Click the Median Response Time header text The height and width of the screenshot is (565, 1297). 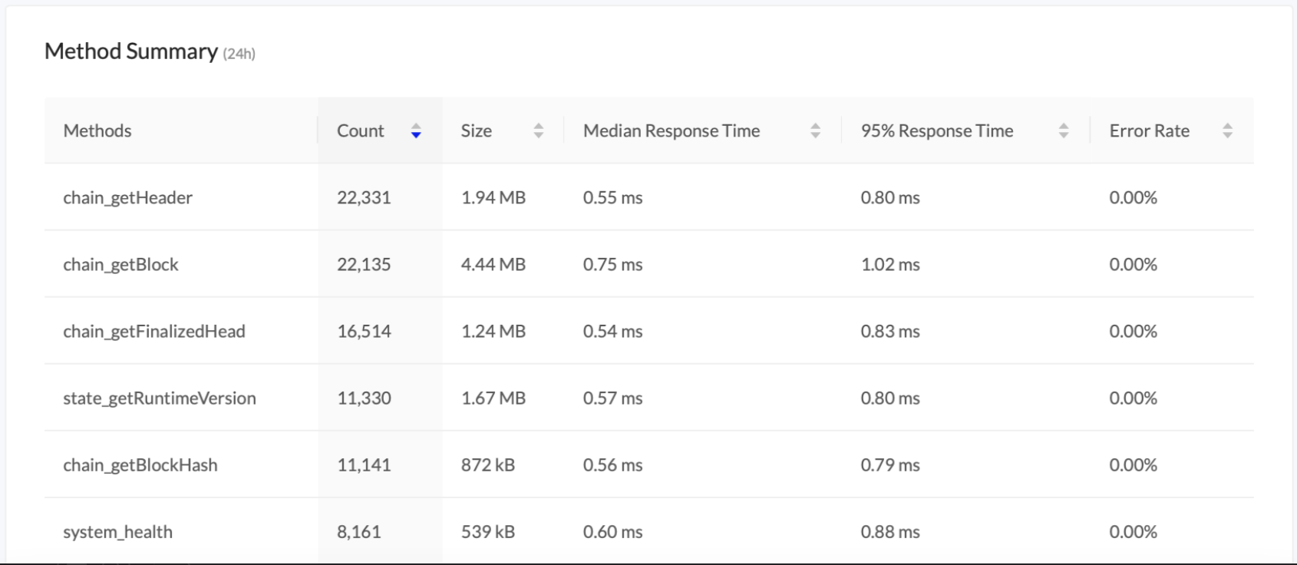click(x=671, y=131)
